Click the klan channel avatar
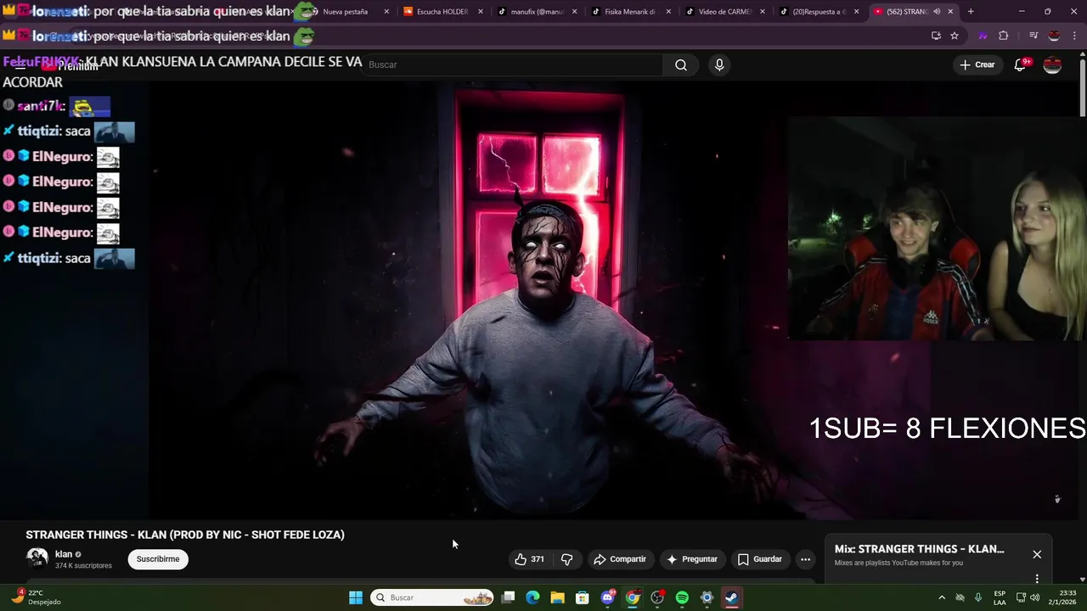Viewport: 1087px width, 611px height. 37,558
